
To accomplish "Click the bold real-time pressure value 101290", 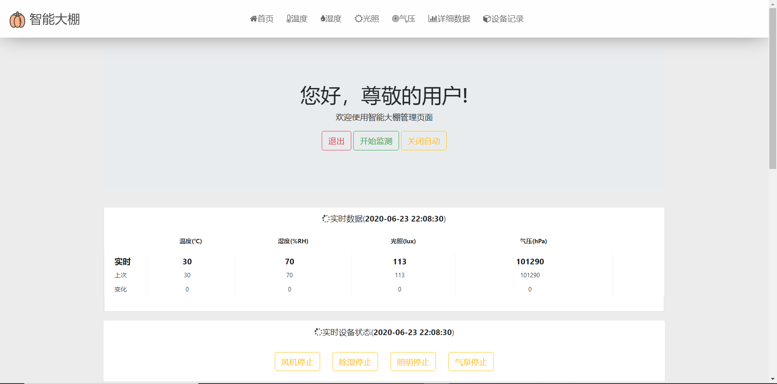I will pyautogui.click(x=530, y=262).
